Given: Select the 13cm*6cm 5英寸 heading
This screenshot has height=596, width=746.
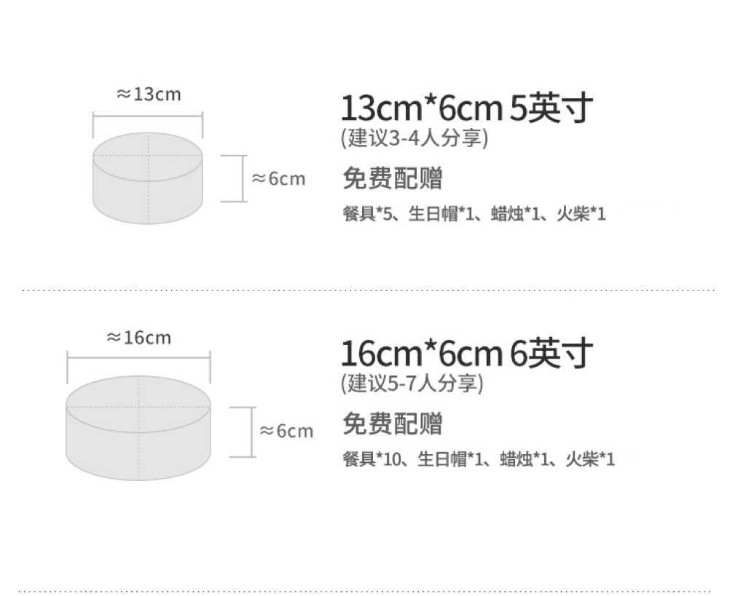Looking at the screenshot, I should point(466,108).
